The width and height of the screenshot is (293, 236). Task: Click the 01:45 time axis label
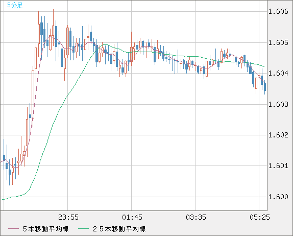(x=132, y=217)
